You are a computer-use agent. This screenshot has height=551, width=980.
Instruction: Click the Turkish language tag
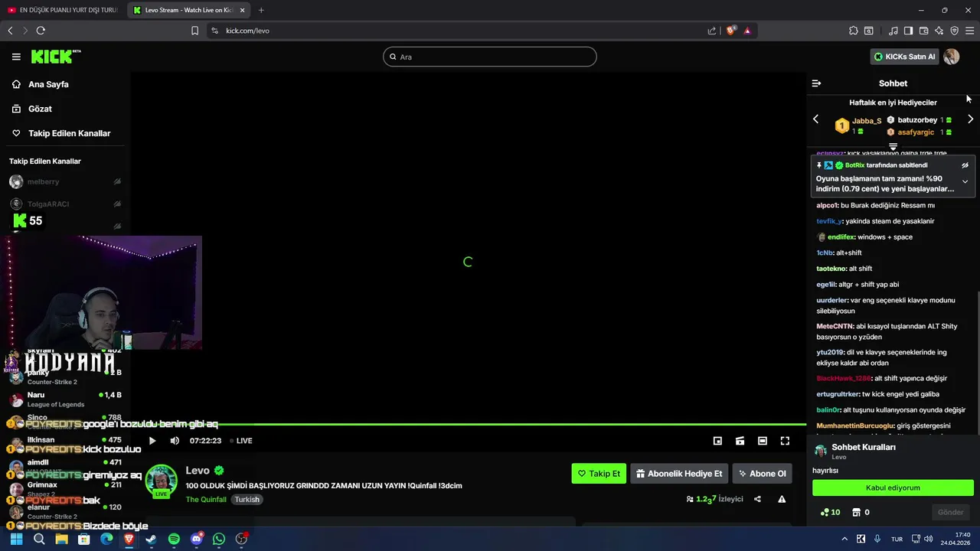(x=247, y=500)
